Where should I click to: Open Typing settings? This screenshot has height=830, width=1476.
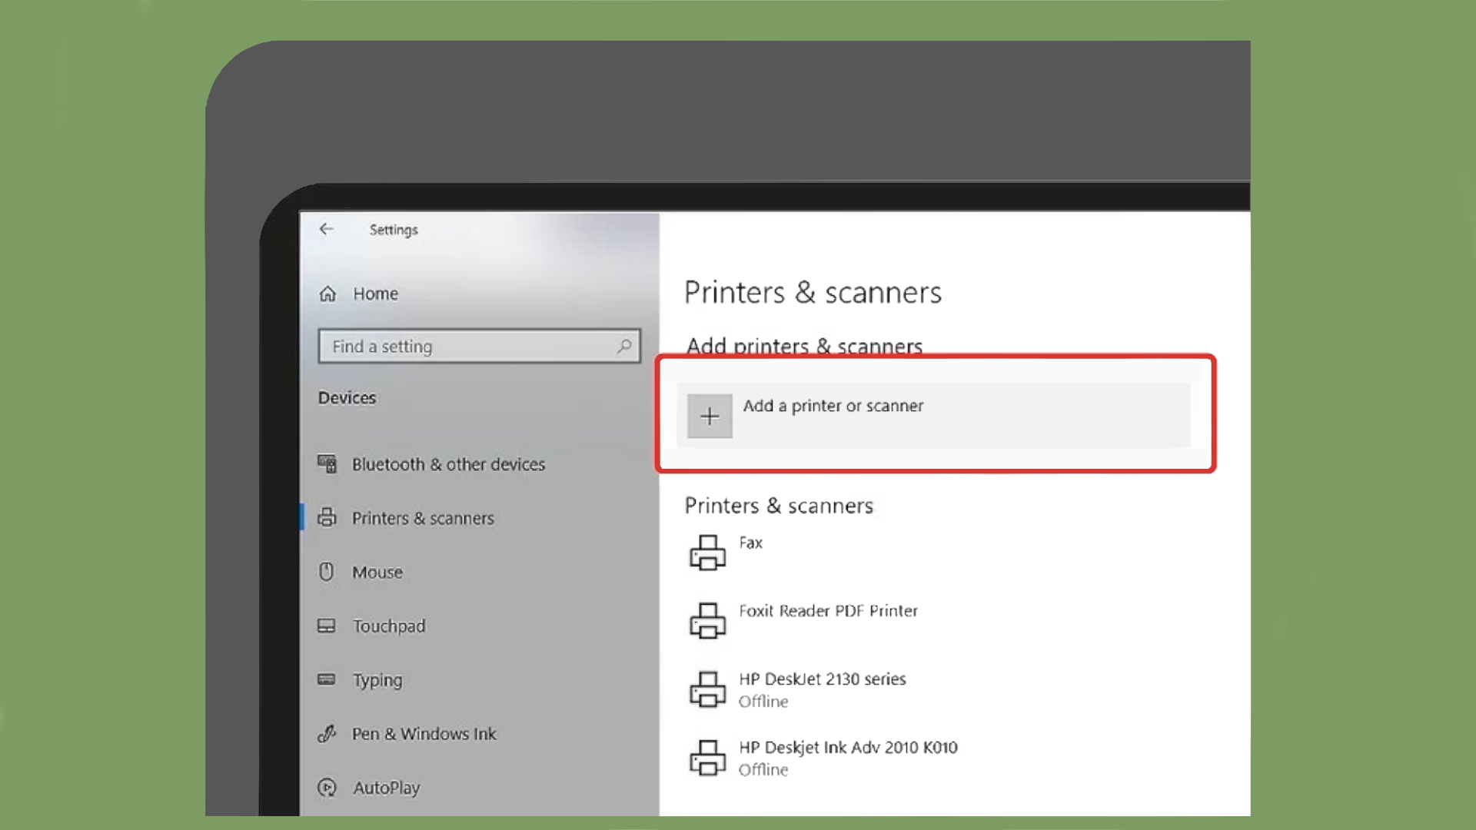point(377,680)
